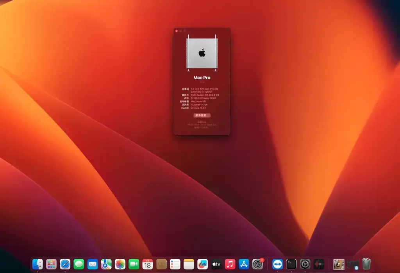This screenshot has width=400, height=273.
Task: Open Finder from the dock
Action: (x=37, y=264)
